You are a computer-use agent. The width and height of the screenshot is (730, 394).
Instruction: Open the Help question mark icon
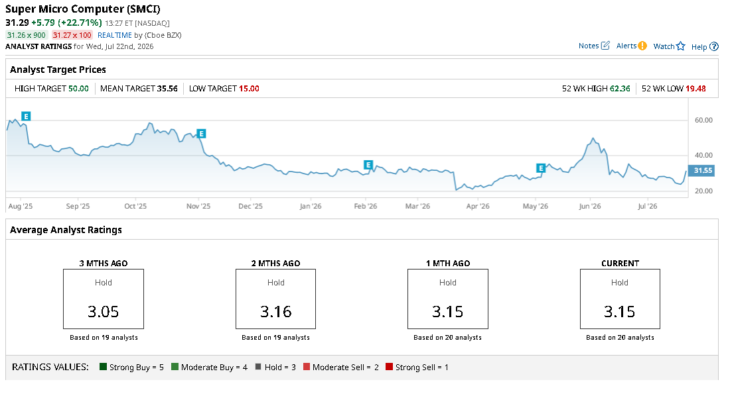[714, 46]
